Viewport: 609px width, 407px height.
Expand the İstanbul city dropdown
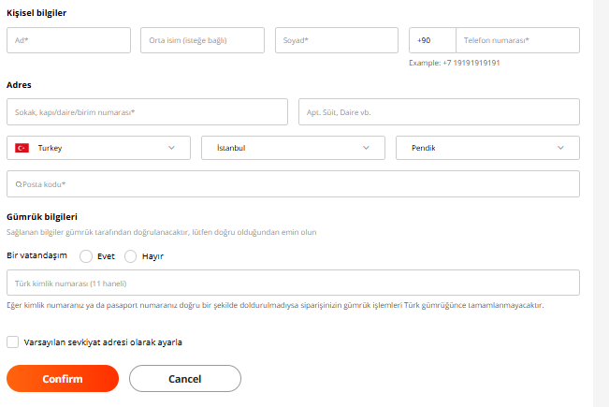click(x=293, y=148)
